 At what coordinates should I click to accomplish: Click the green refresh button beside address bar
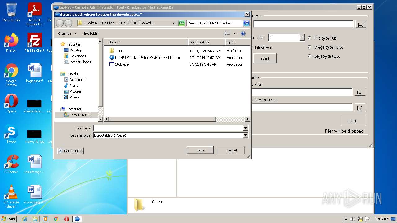pos(181,23)
